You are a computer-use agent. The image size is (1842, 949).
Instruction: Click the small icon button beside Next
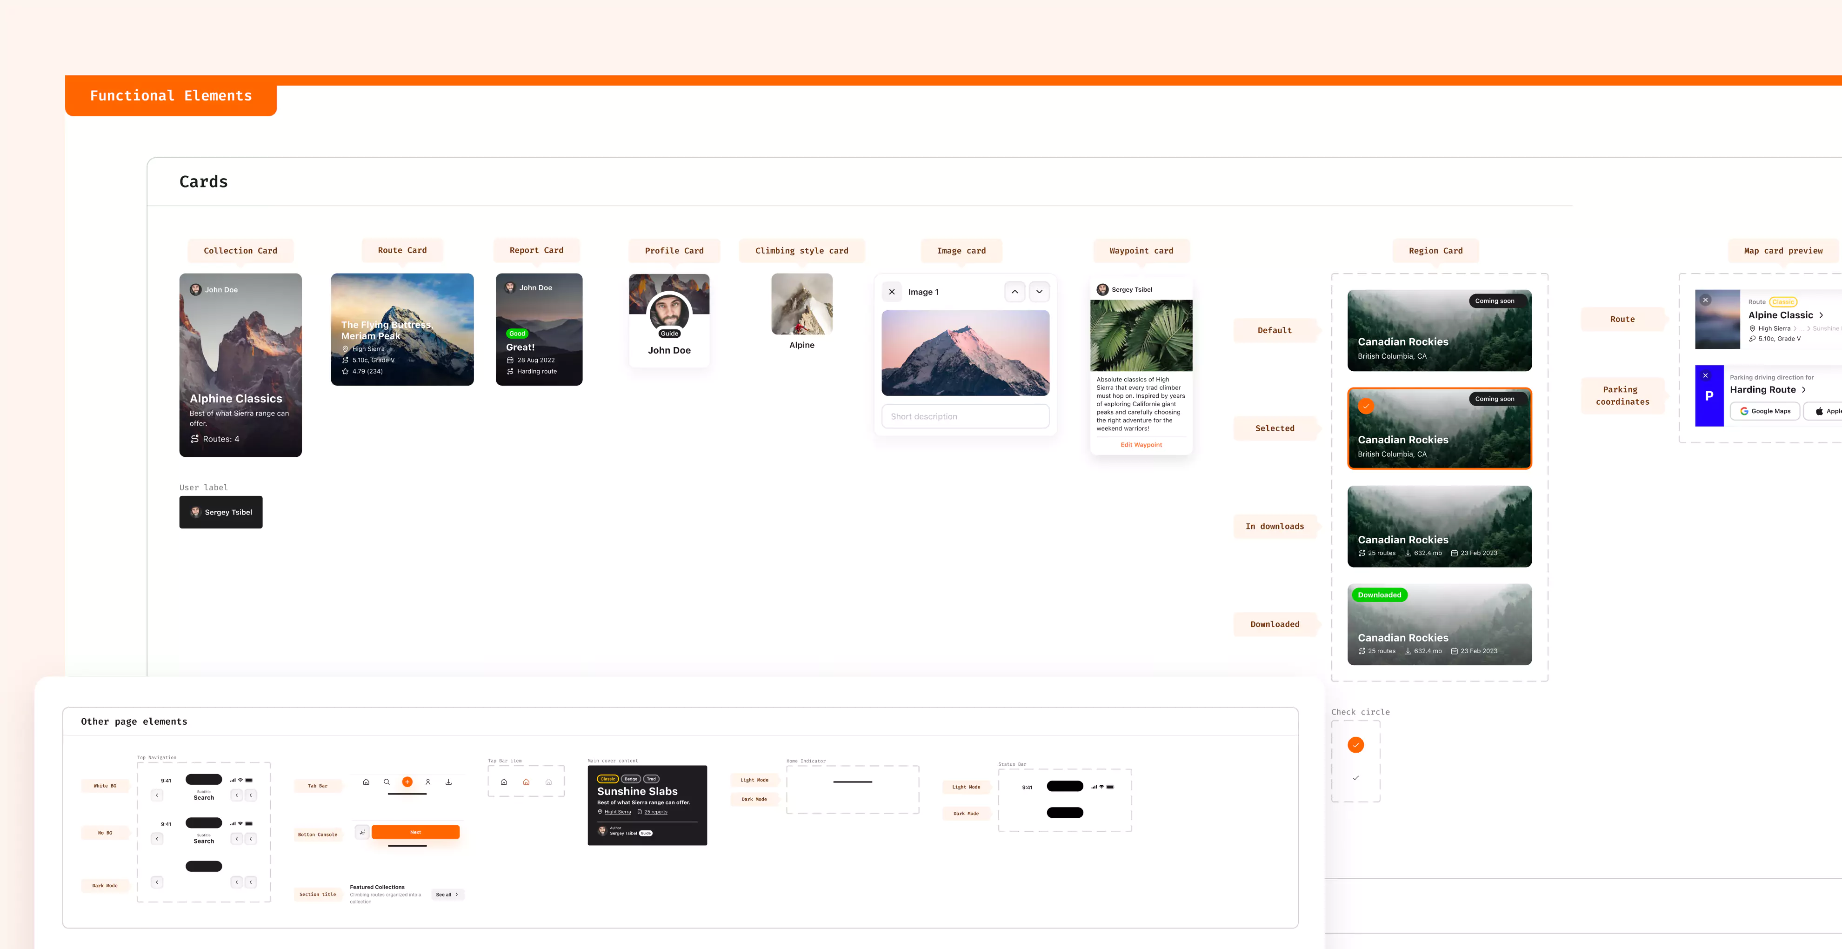362,832
